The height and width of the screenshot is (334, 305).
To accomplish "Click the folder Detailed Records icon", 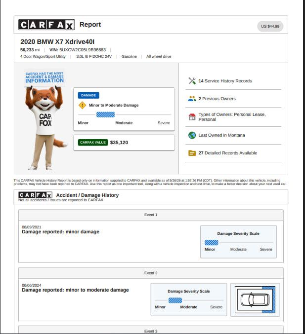I will [192, 153].
